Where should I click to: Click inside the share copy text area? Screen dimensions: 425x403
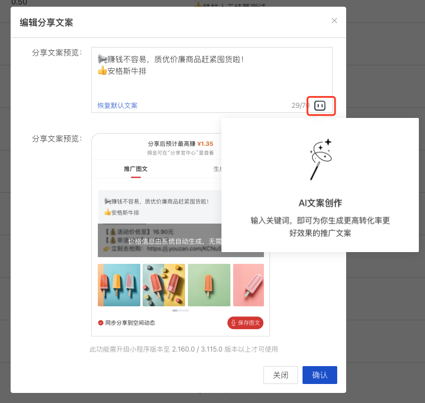coord(212,80)
